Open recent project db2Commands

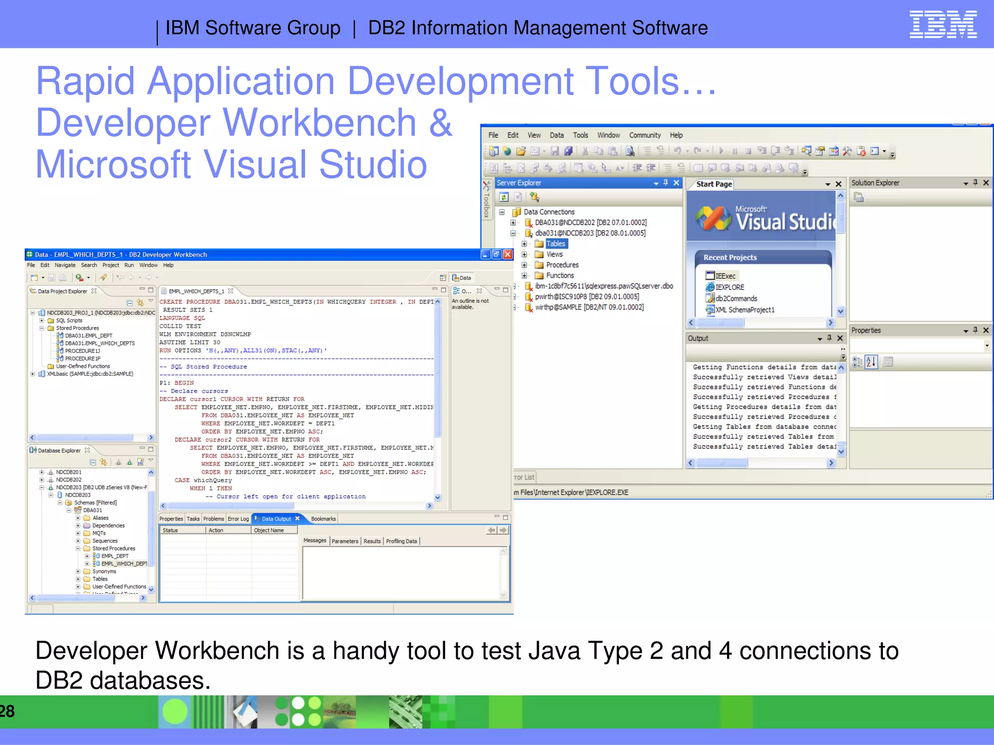coord(731,298)
